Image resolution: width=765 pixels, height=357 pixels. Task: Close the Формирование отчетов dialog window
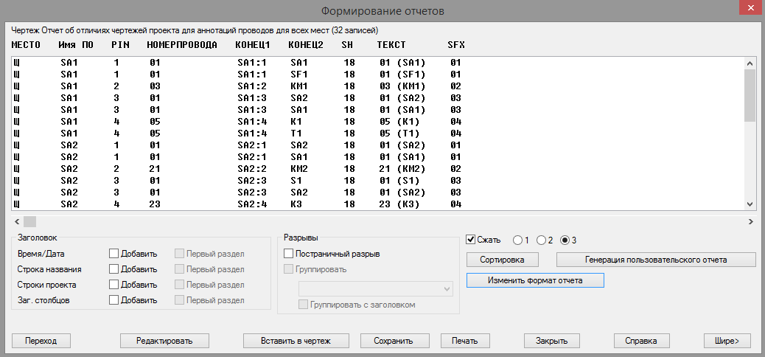click(x=752, y=10)
